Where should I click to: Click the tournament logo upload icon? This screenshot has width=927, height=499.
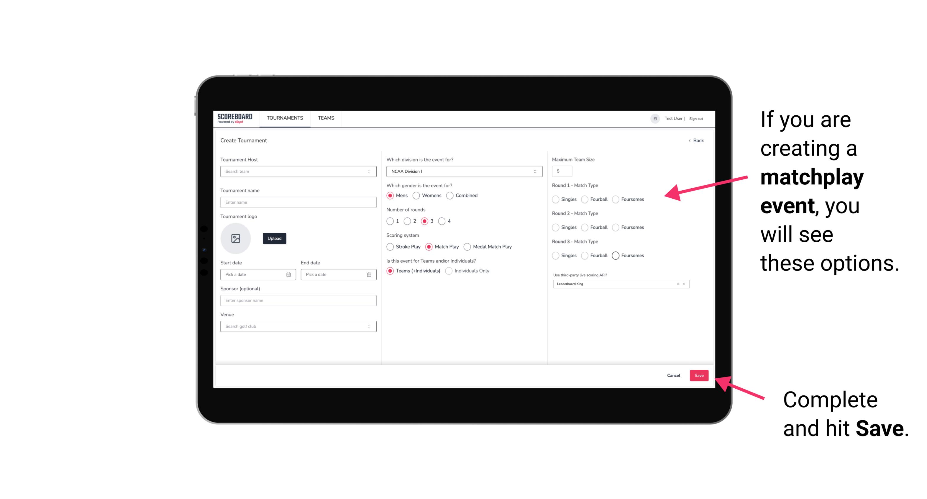[x=235, y=238]
